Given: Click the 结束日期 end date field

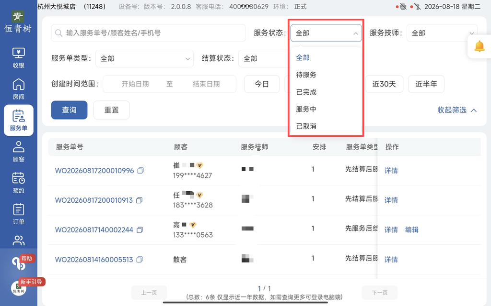Looking at the screenshot, I should pyautogui.click(x=206, y=84).
